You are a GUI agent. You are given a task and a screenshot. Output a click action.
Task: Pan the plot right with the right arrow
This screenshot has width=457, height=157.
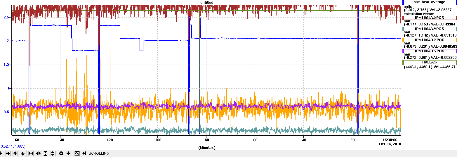(x=8, y=153)
